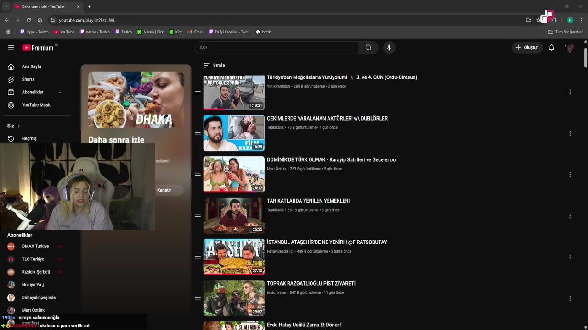588x330 pixels.
Task: Open browser apps grid shortcut
Action: tap(8, 32)
